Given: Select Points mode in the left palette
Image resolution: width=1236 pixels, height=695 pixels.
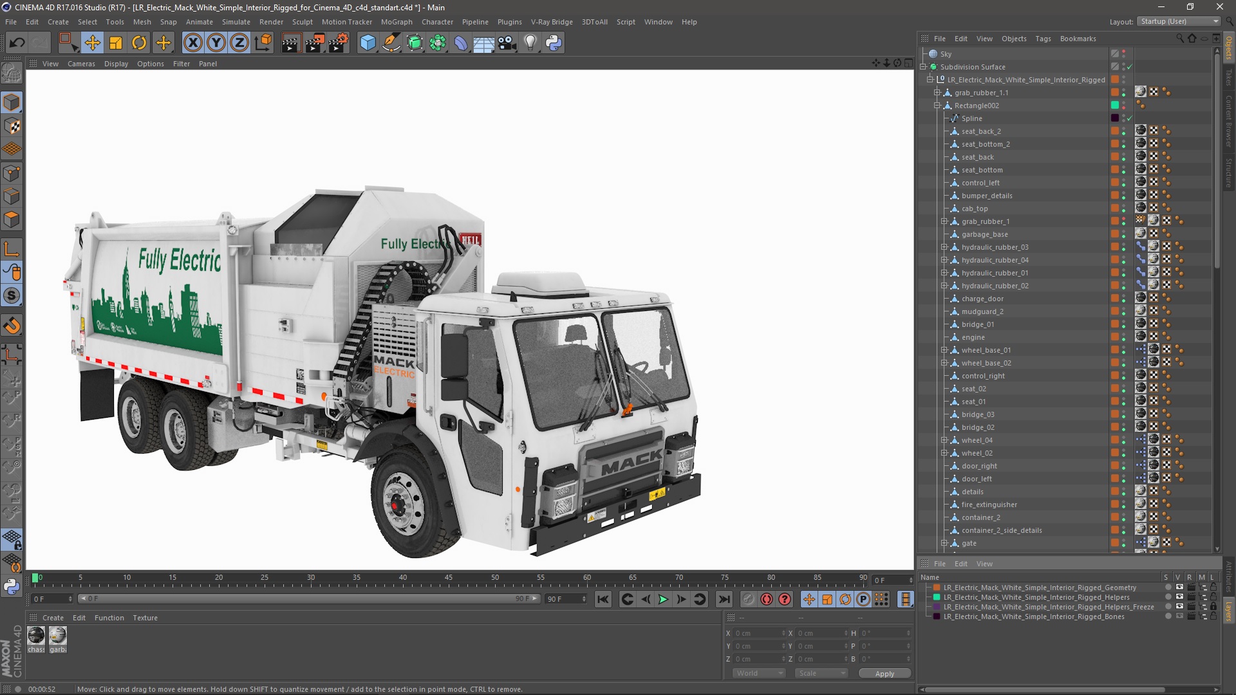Looking at the screenshot, I should click(12, 173).
